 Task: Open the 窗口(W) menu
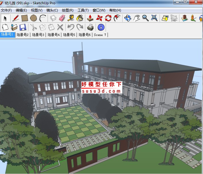click(99, 10)
